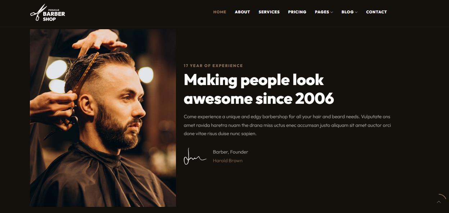Expand the PAGES dropdown chevron
Viewport: 449px width, 213px height.
pyautogui.click(x=332, y=12)
